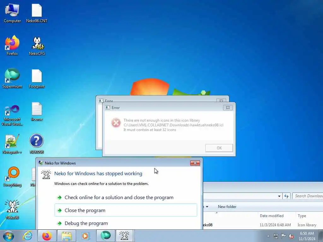Image resolution: width=323 pixels, height=242 pixels.
Task: Select the Footprint file icon
Action: pos(37,78)
